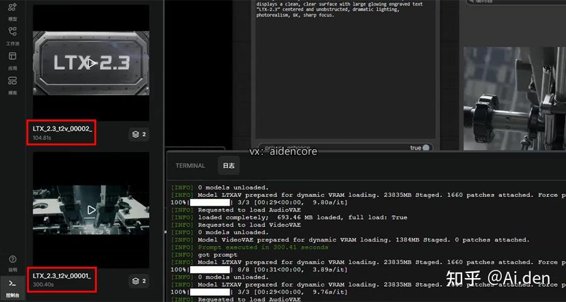Click the 8/8 progress bar log line
This screenshot has width=566, height=302.
coord(259,269)
